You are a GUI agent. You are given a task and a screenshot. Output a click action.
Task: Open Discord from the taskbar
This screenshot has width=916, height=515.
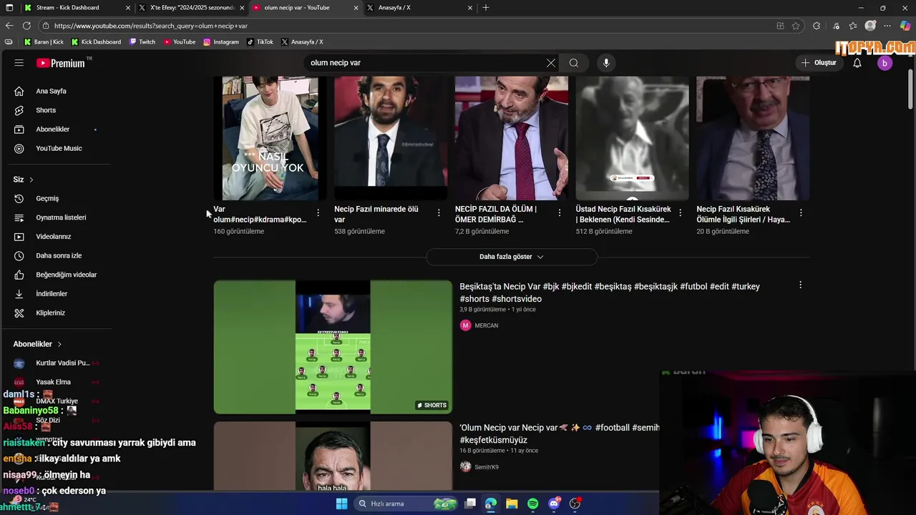click(554, 504)
